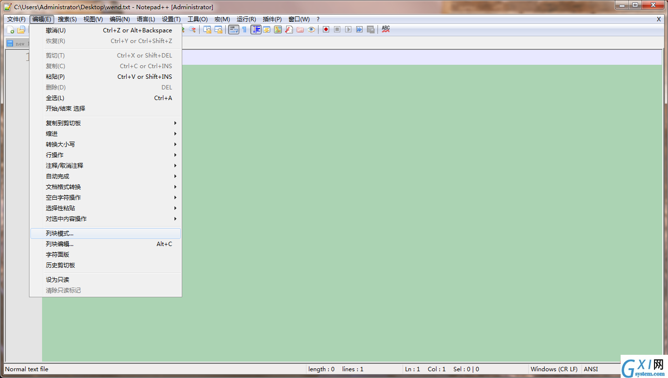
Task: Expand the 选择性粘贴 submenu
Action: [x=105, y=208]
